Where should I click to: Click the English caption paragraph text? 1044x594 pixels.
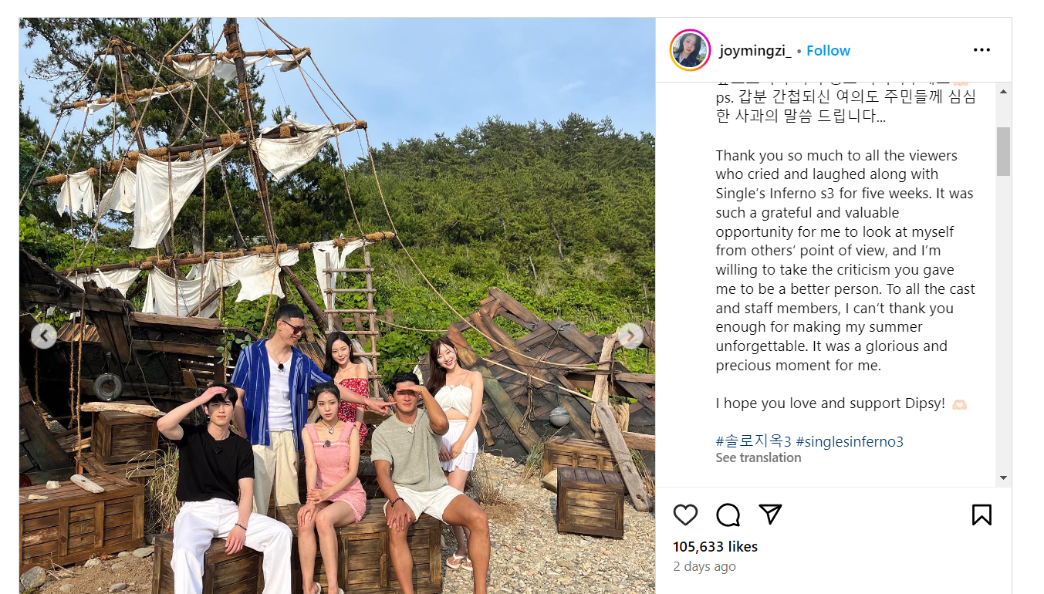(x=845, y=260)
